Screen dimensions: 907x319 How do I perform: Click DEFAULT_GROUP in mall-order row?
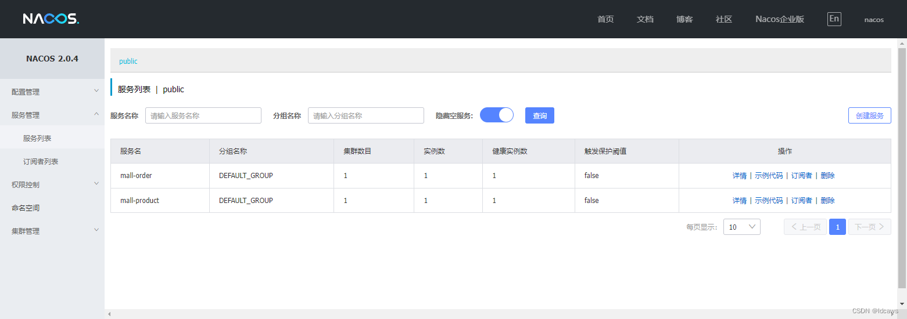246,176
